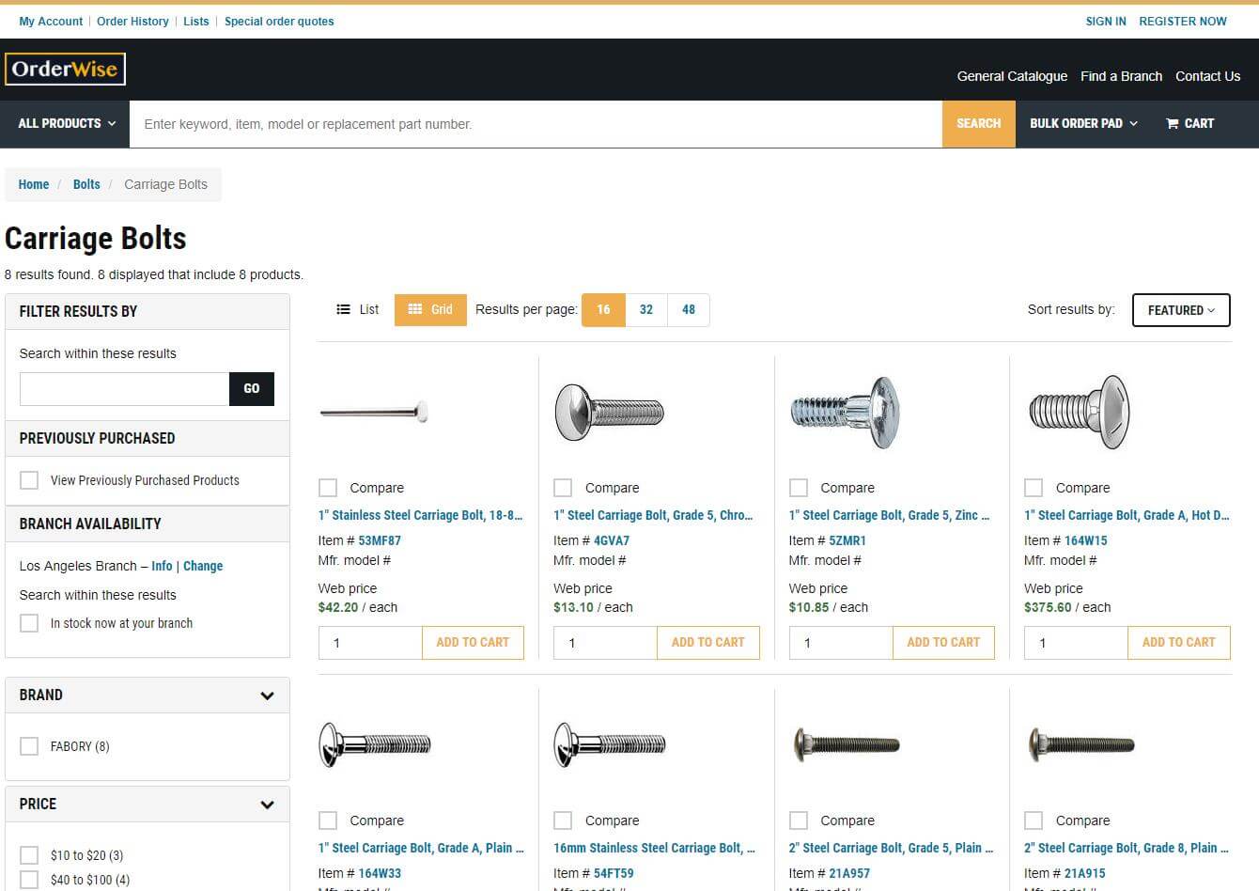1259x891 pixels.
Task: Change the selected branch
Action: pos(203,566)
